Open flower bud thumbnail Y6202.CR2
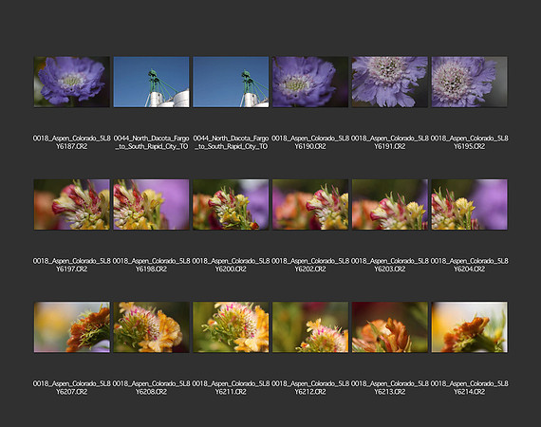541x427 pixels. pyautogui.click(x=310, y=205)
